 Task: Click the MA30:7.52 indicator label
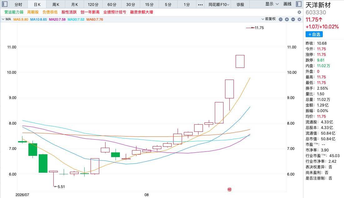(76, 19)
